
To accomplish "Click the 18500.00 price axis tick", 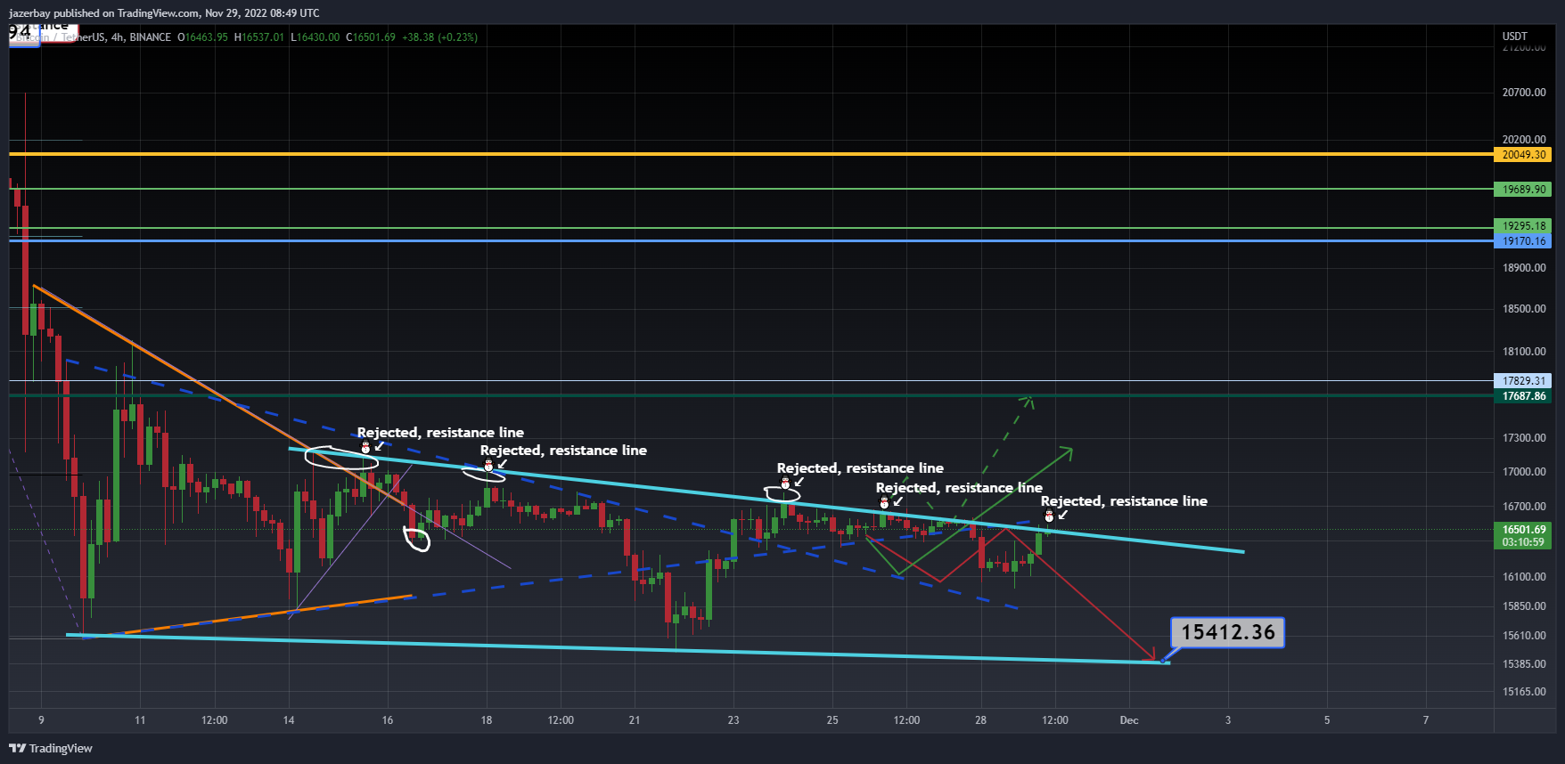I will tap(1524, 309).
